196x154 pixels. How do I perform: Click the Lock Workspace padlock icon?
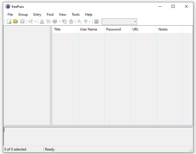point(96,22)
